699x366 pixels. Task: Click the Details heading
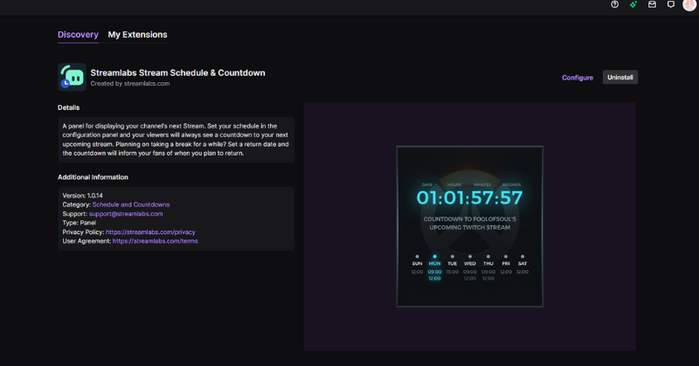click(69, 107)
